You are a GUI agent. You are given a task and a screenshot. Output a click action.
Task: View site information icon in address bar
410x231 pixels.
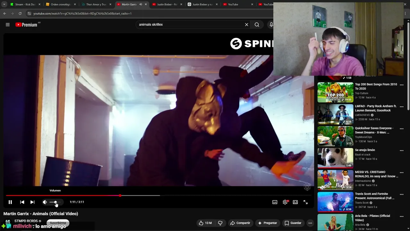(x=29, y=13)
